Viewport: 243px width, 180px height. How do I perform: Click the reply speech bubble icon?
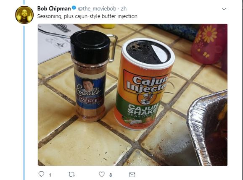pyautogui.click(x=41, y=174)
